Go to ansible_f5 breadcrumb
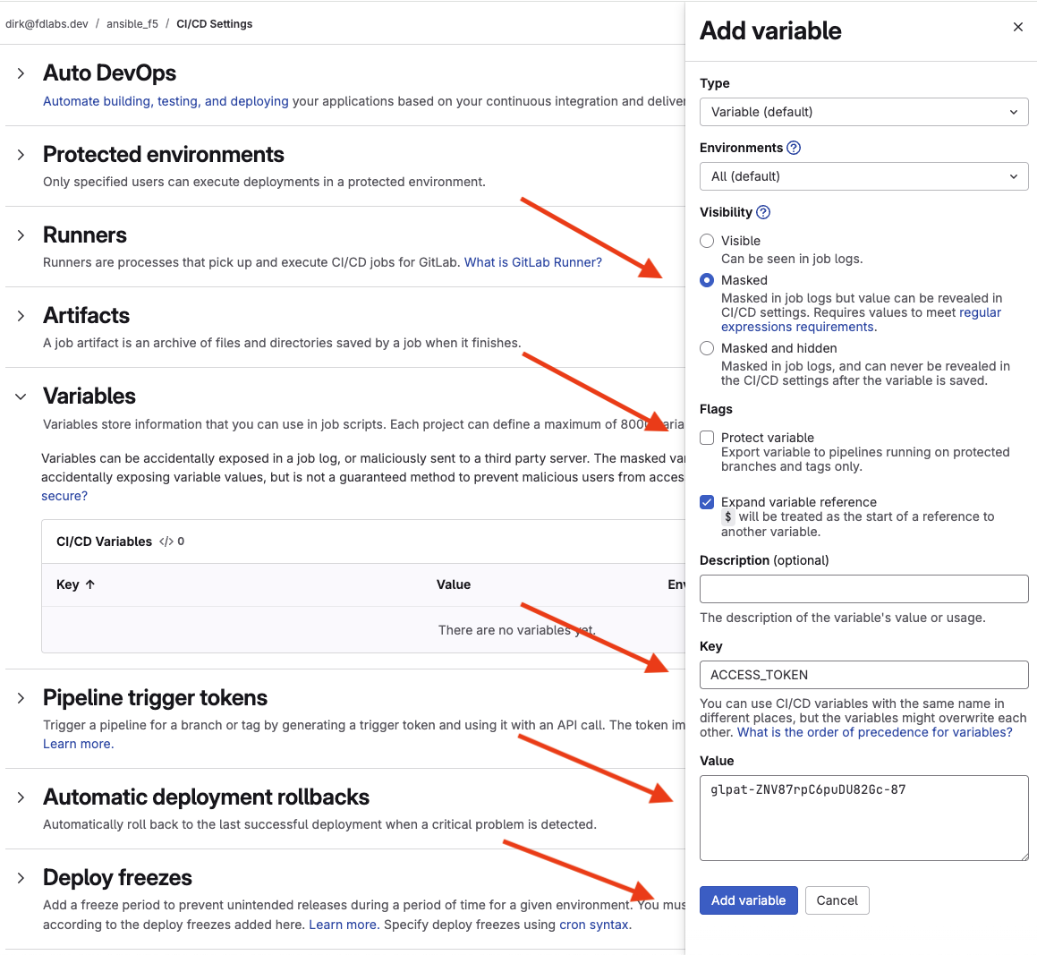This screenshot has width=1037, height=955. tap(132, 24)
